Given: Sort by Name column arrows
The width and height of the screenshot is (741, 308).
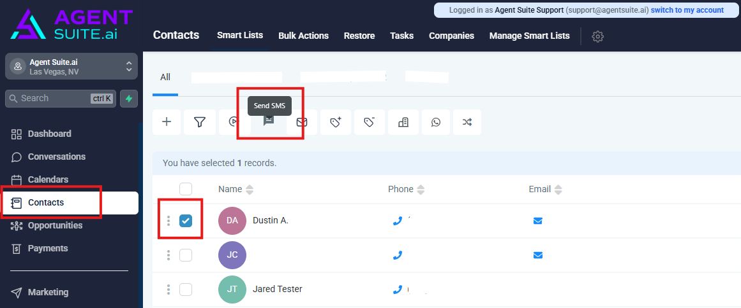Looking at the screenshot, I should point(250,190).
